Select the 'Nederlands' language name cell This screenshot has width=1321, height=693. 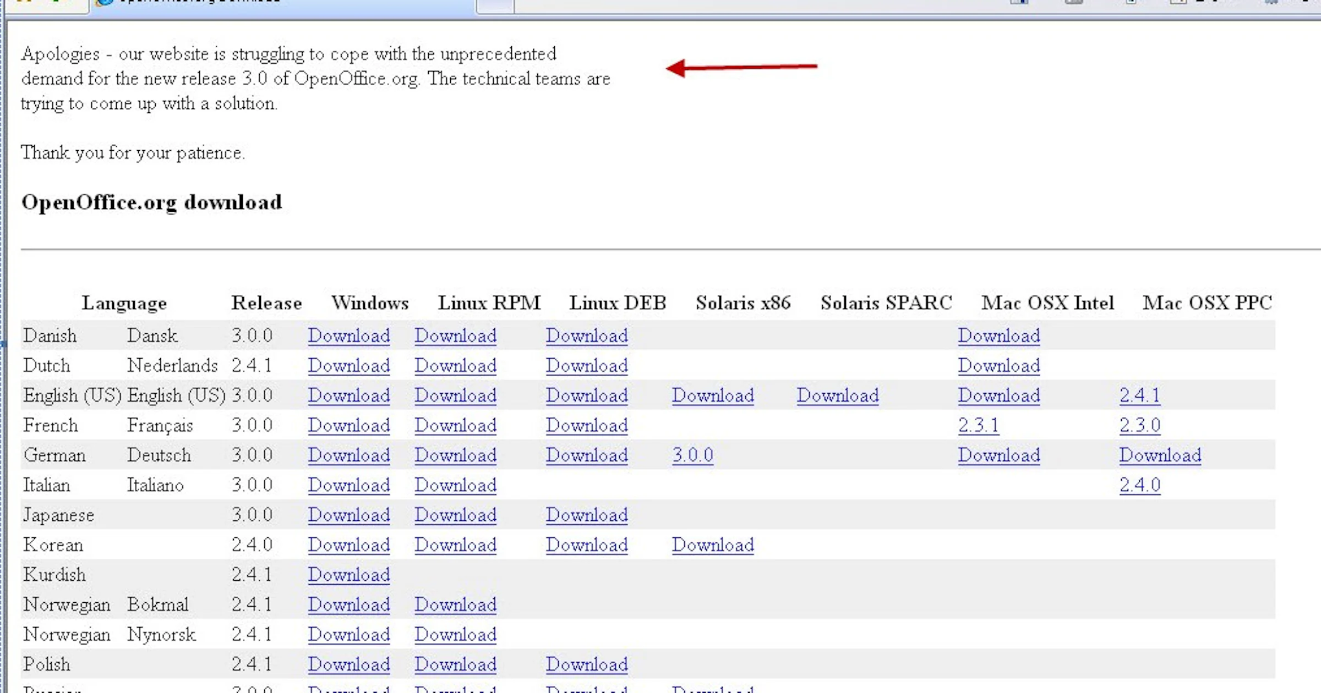(172, 365)
